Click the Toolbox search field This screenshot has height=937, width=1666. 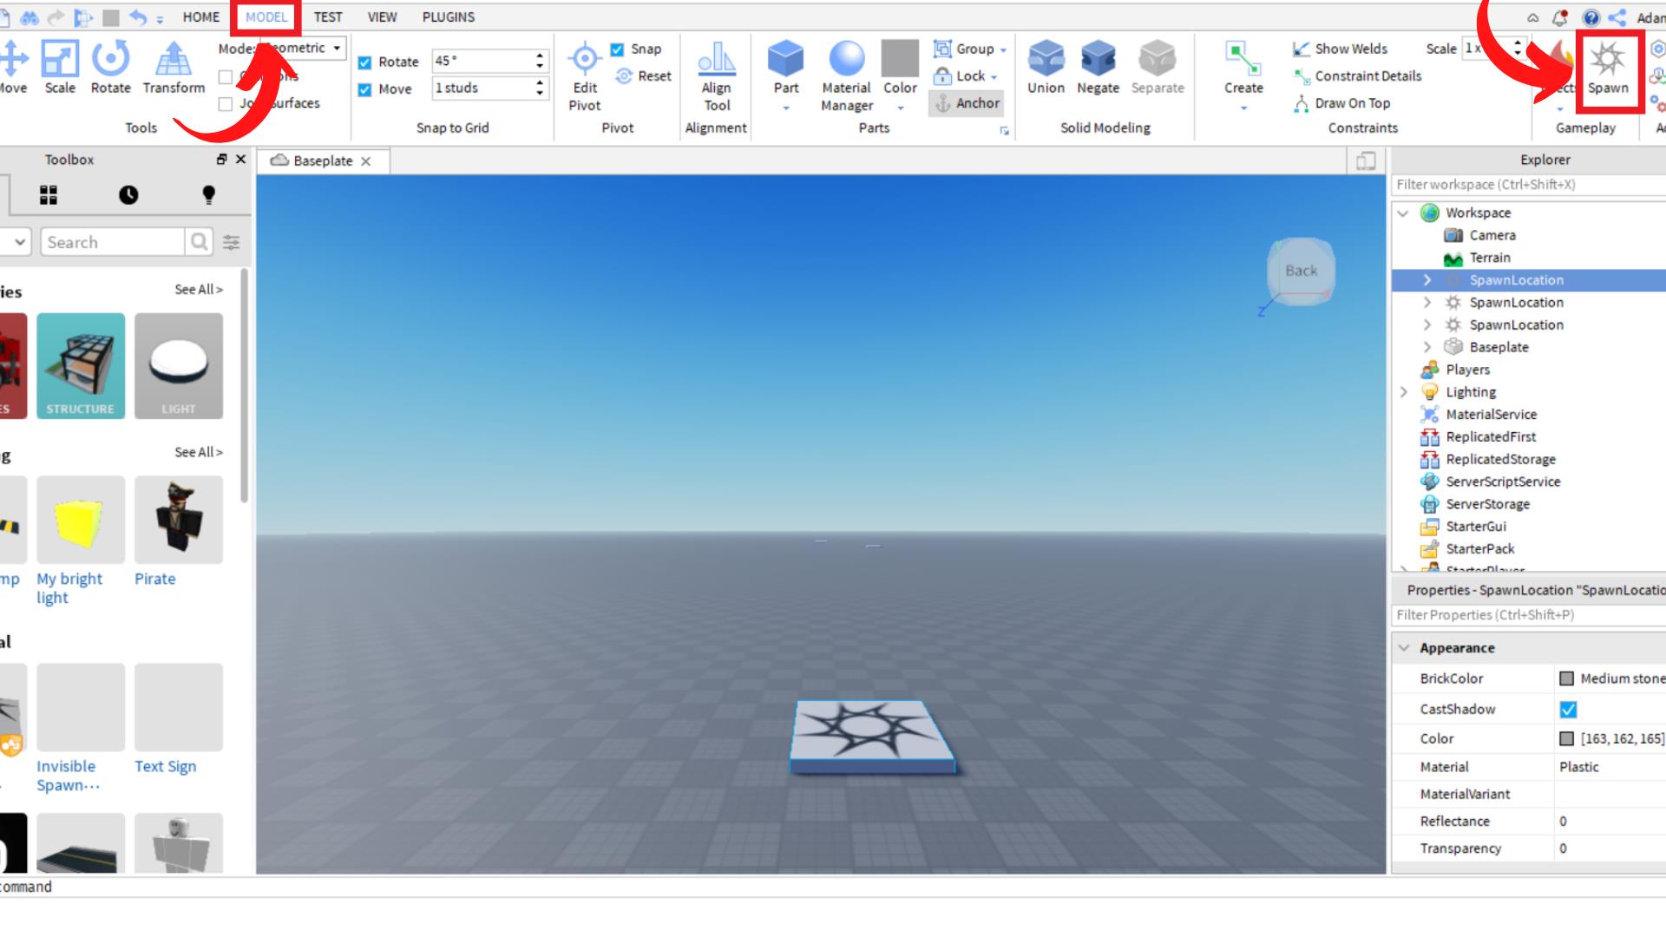coord(113,242)
